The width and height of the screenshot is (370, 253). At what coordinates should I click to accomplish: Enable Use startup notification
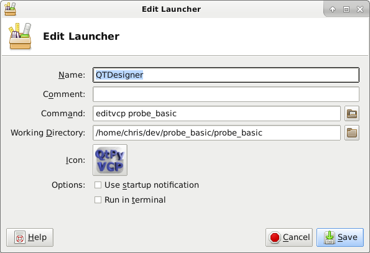coord(98,185)
